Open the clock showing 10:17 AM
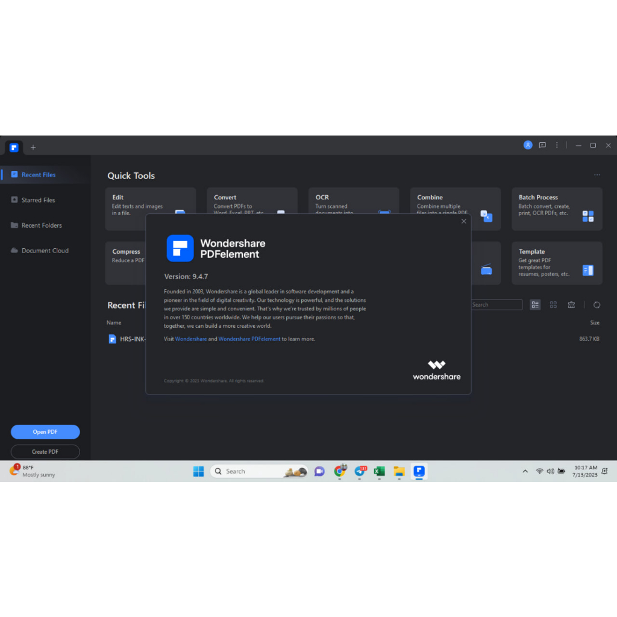This screenshot has height=617, width=617. 585,471
